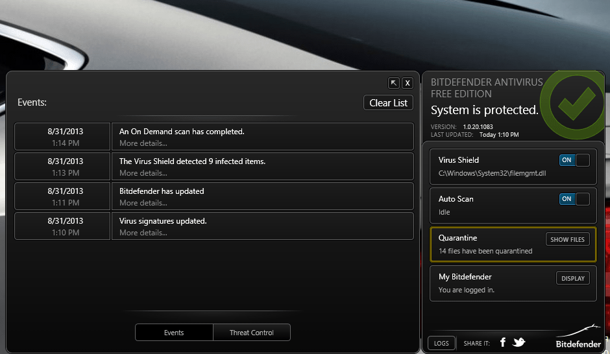The height and width of the screenshot is (354, 610).
Task: Click 'System is protected.' status text
Action: pos(484,110)
